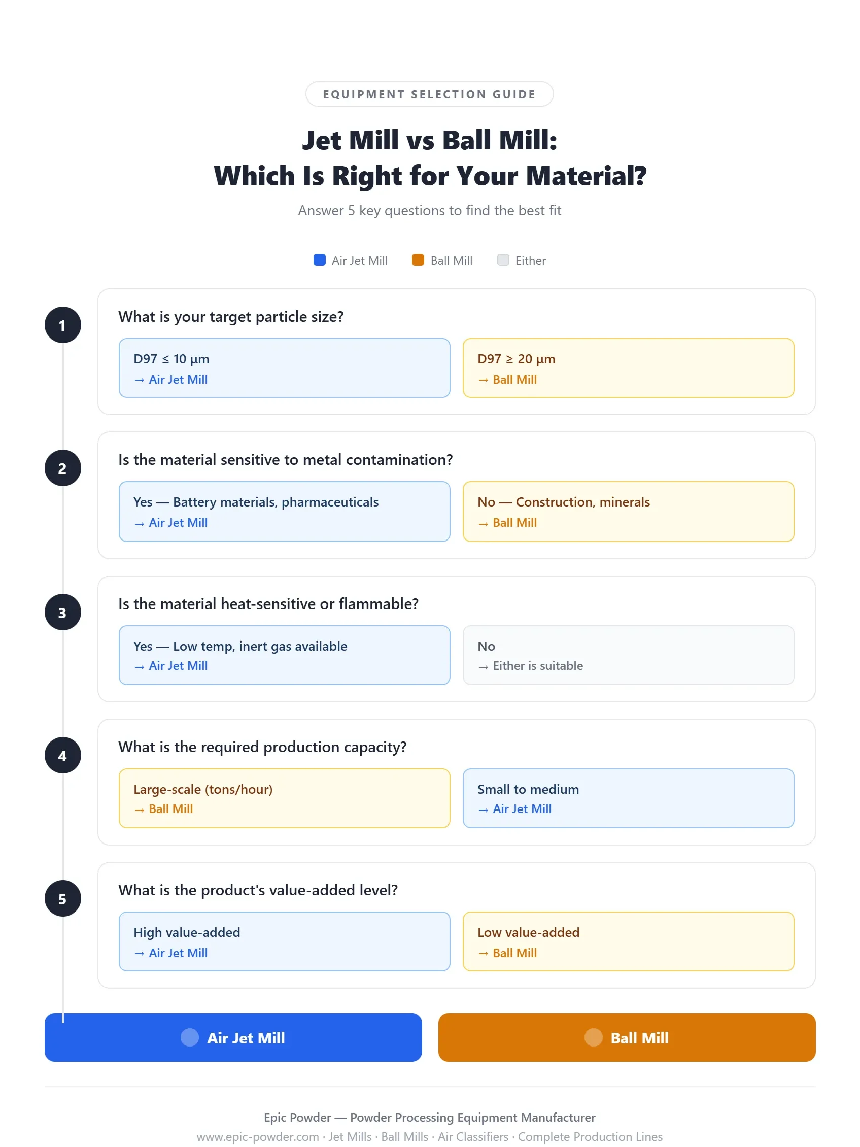Click the orange Ball Mill legend swatch
Screen dimensions: 860x1147
[x=419, y=260]
